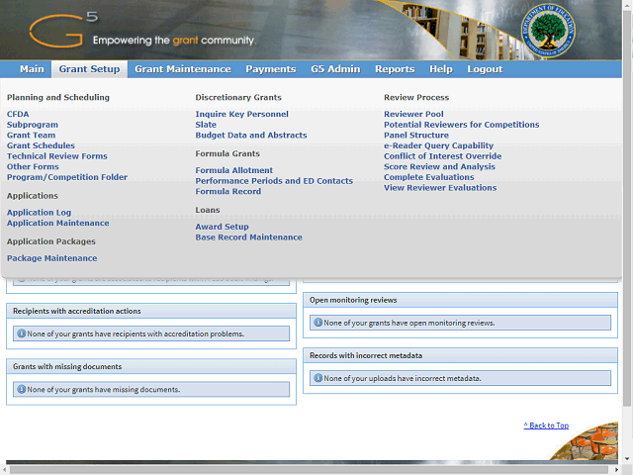Go to Panel Structure
The width and height of the screenshot is (633, 475).
(416, 135)
